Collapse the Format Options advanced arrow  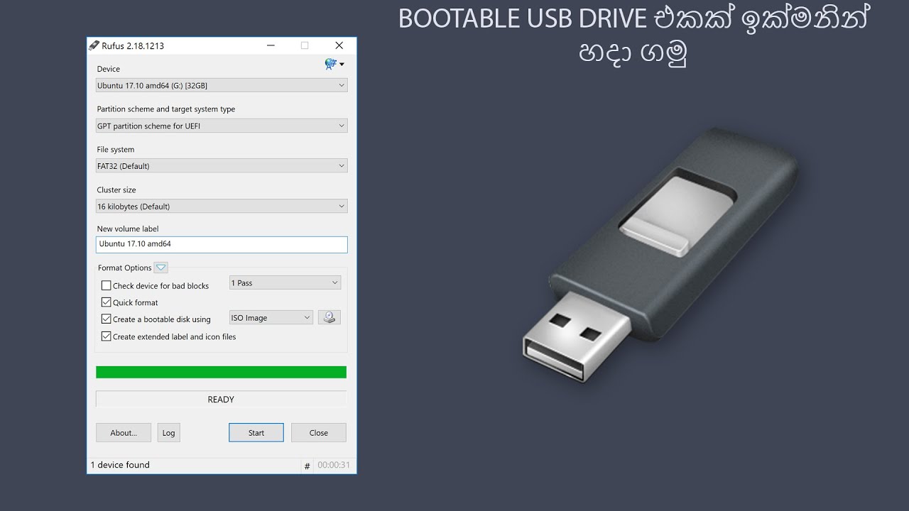(x=160, y=268)
